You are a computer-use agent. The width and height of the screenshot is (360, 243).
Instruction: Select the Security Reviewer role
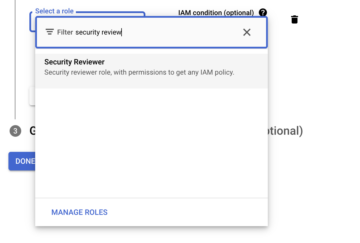[x=74, y=62]
